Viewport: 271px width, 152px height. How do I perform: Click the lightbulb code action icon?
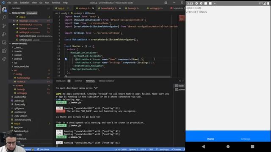point(66,59)
